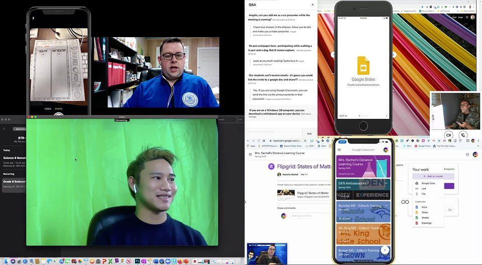The height and width of the screenshot is (265, 482).
Task: Click the phone call icon
Action: (x=463, y=135)
